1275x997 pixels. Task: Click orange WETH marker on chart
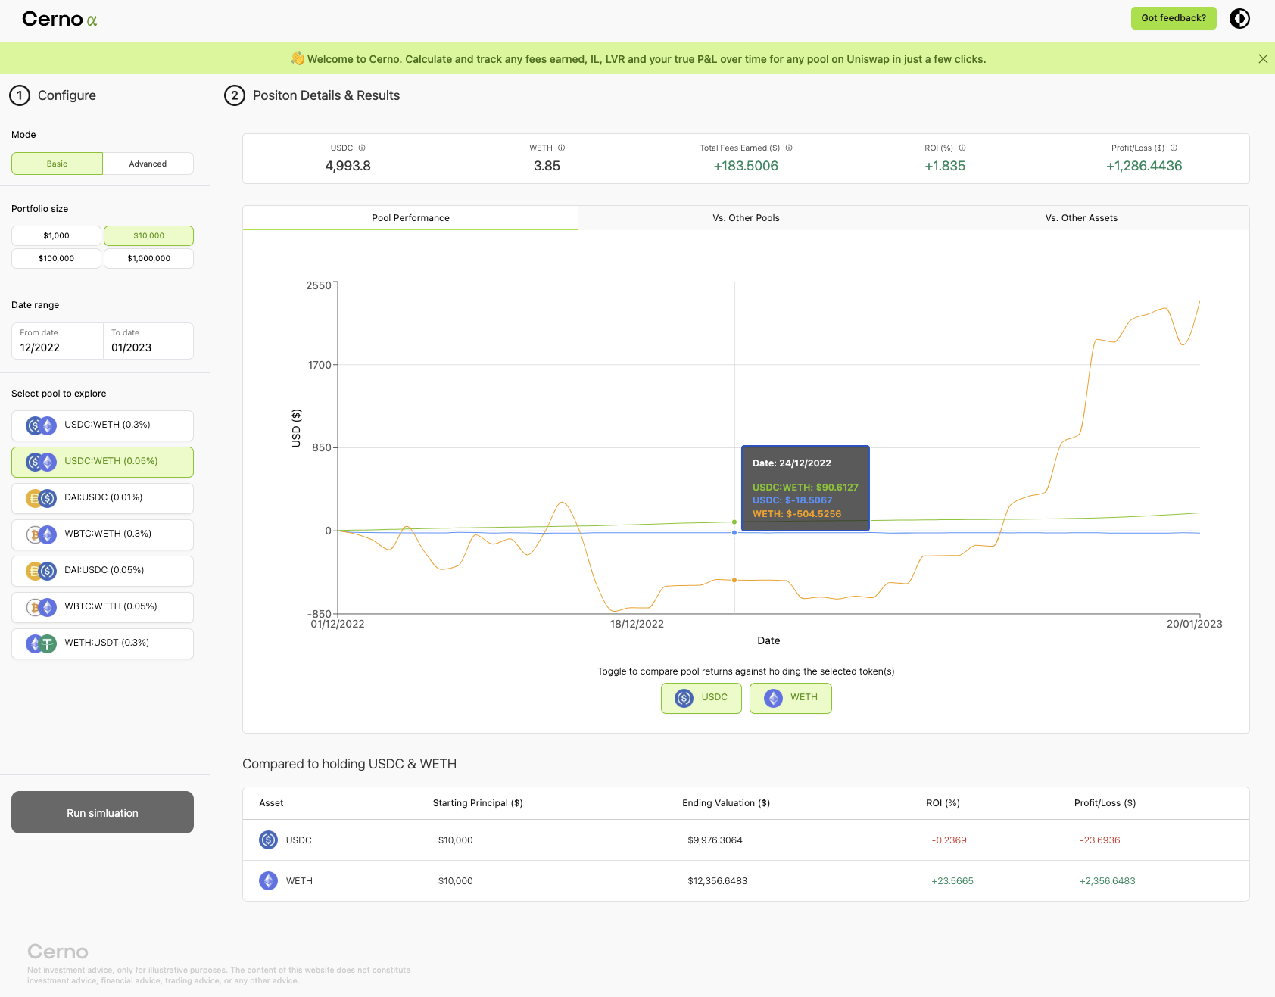pyautogui.click(x=734, y=580)
